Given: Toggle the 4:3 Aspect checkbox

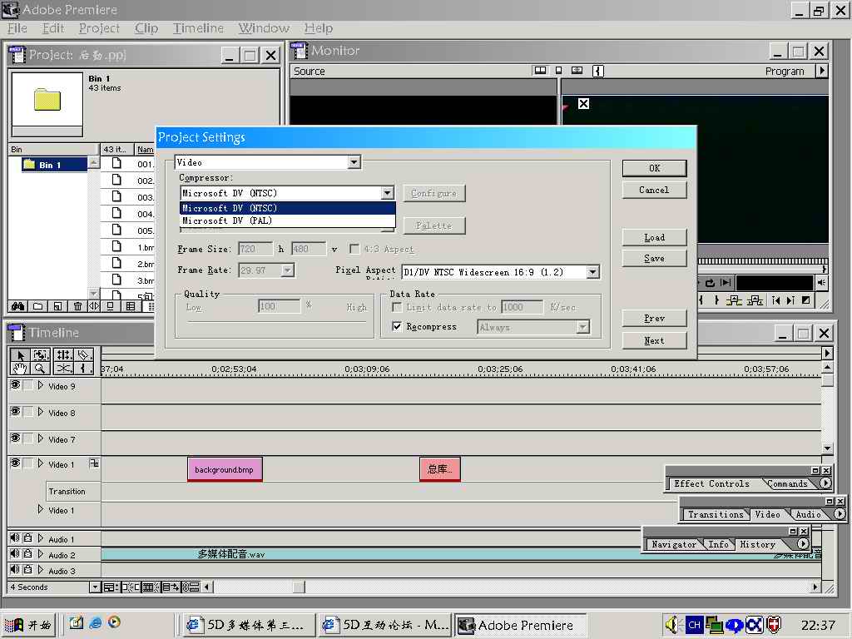Looking at the screenshot, I should (354, 249).
